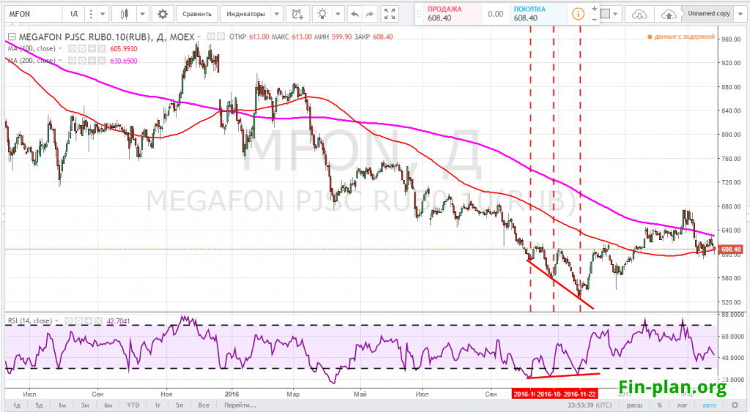Image resolution: width=750 pixels, height=412 pixels.
Task: Open the Индикаторы dropdown arrow
Action: pos(276,13)
